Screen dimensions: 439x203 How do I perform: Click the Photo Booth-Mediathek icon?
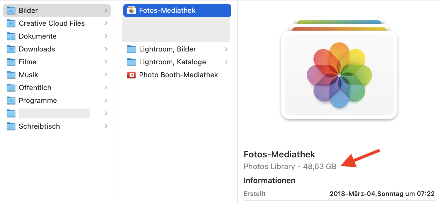point(131,75)
